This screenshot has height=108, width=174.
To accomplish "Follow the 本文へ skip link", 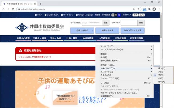I will click(x=39, y=15).
